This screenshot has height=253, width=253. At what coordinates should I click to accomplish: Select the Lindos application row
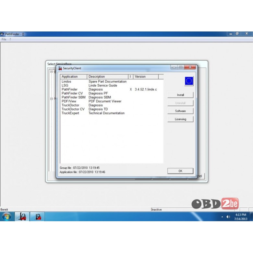(x=112, y=81)
